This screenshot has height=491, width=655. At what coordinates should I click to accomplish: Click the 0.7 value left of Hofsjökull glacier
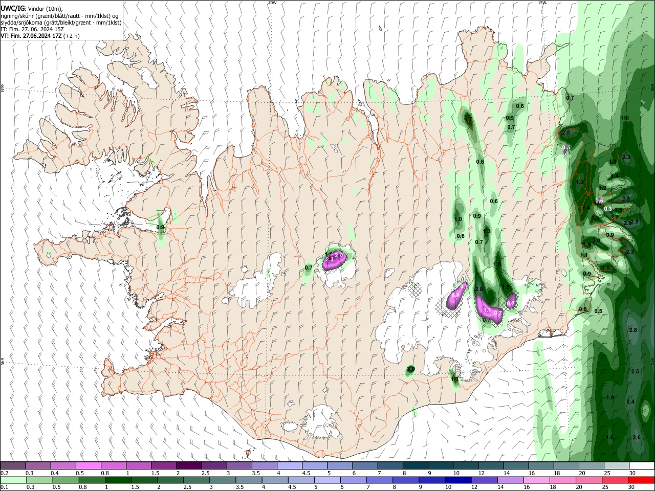pos(309,267)
